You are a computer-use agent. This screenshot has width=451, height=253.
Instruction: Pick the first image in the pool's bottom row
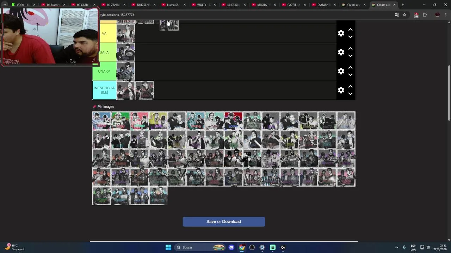point(101,196)
